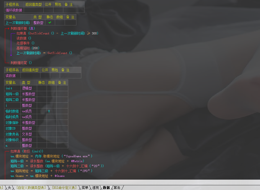Screen dimensions: 260x190
Task: Open the 透视 tab
Action: (95, 188)
